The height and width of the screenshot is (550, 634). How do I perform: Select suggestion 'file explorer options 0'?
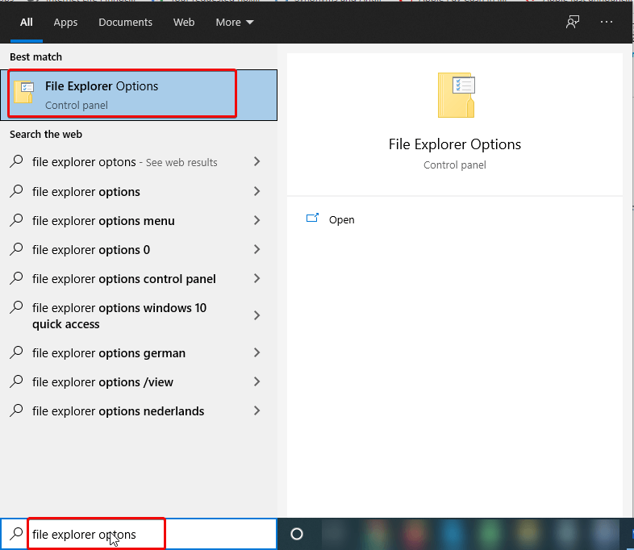click(x=139, y=250)
